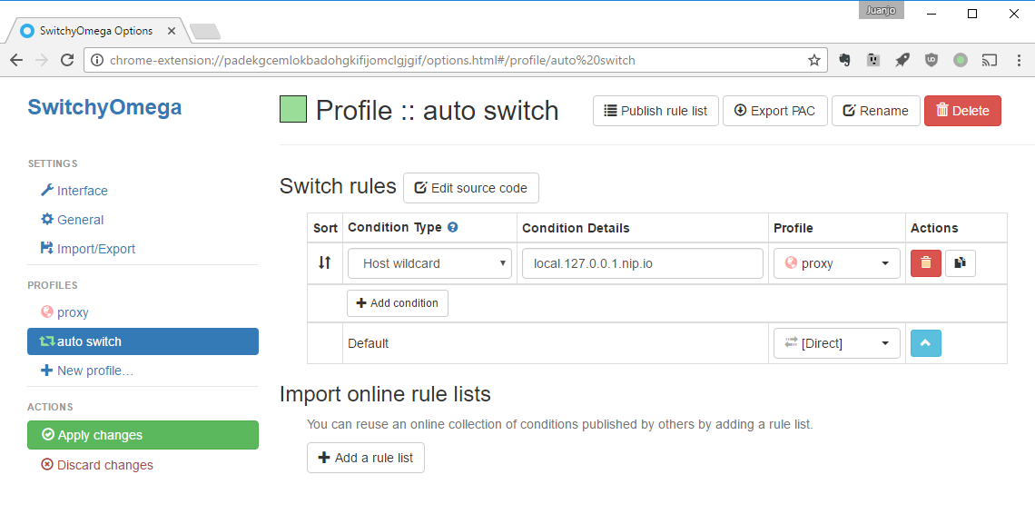
Task: Bookmark this page with the star icon
Action: coord(813,60)
